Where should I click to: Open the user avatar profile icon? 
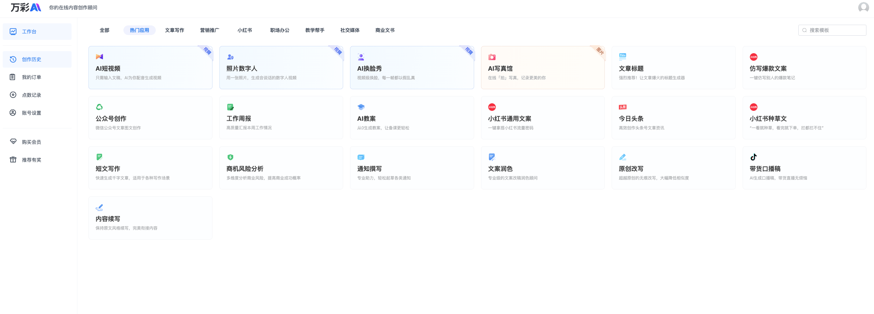coord(863,7)
